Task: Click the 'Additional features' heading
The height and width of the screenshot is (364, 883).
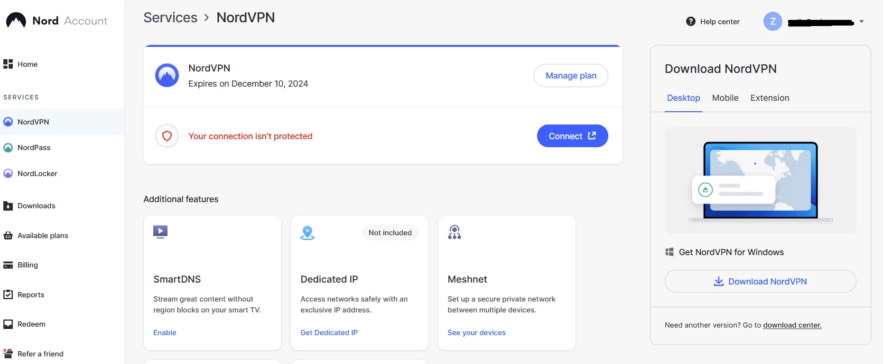Action: point(181,199)
